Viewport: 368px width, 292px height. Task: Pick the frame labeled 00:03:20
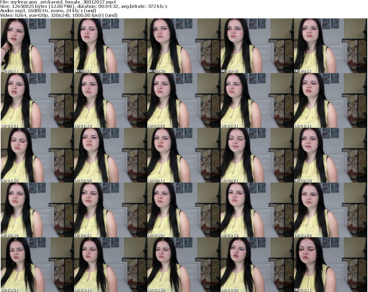331,210
